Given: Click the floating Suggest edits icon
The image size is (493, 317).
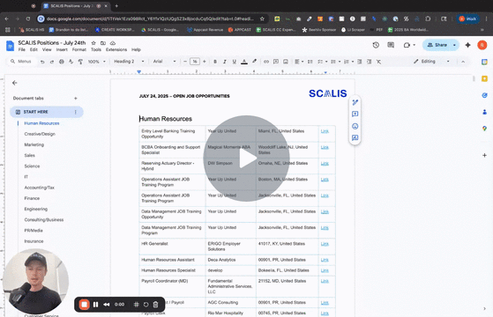Looking at the screenshot, I should point(355,137).
